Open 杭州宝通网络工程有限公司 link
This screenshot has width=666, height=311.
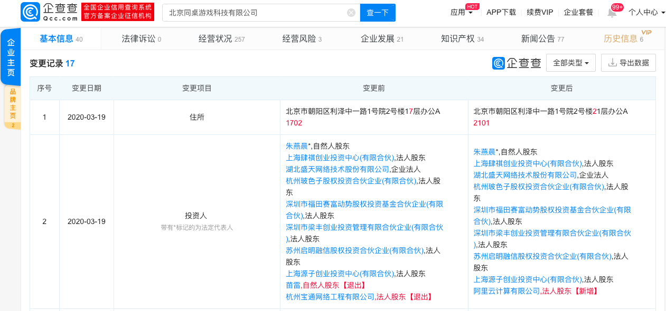pyautogui.click(x=330, y=297)
